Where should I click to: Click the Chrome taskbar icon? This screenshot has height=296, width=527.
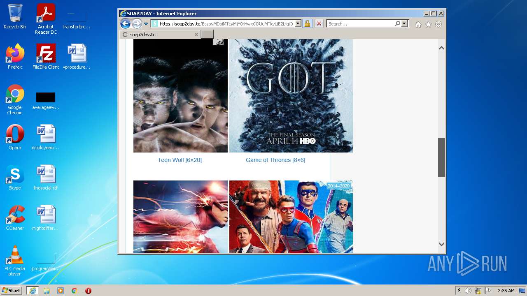75,291
